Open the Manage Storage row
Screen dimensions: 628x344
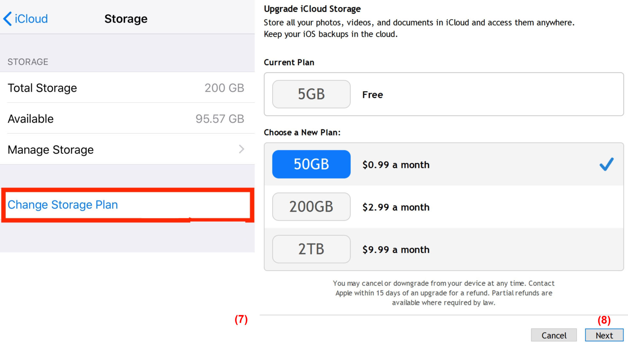click(x=127, y=149)
